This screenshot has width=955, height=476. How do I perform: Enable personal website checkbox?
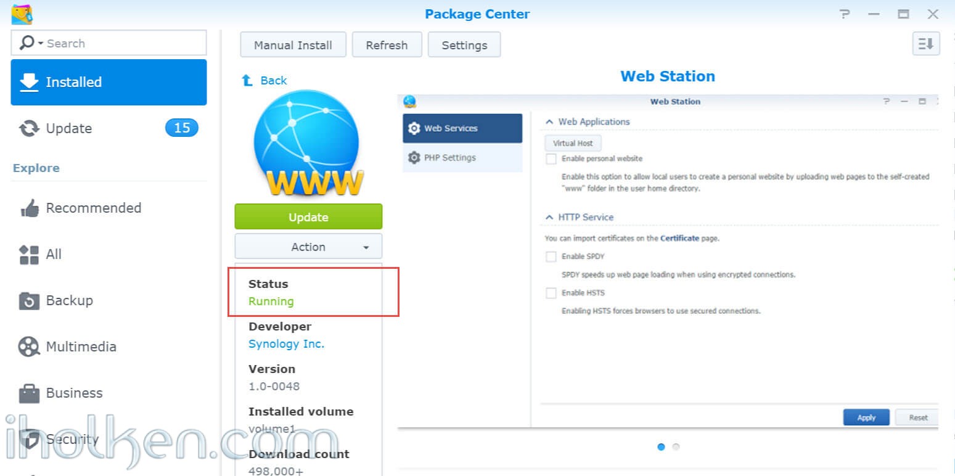tap(551, 159)
